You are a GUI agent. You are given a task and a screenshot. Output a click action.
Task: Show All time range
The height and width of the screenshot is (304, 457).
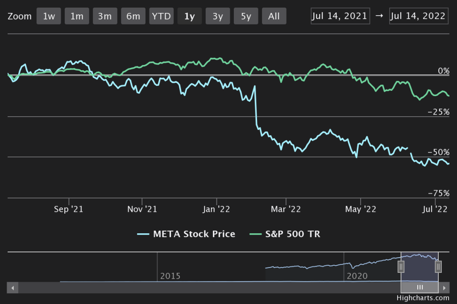(x=274, y=16)
